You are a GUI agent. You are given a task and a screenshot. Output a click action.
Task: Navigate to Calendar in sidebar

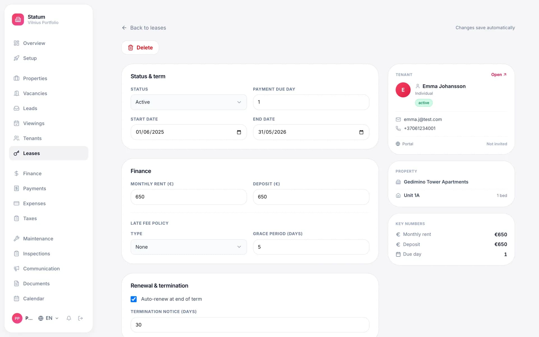tap(49, 299)
